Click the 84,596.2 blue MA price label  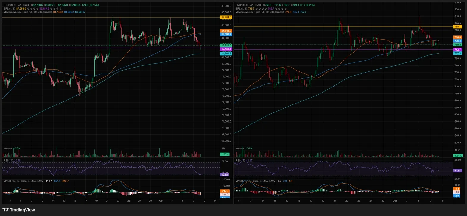226,35
